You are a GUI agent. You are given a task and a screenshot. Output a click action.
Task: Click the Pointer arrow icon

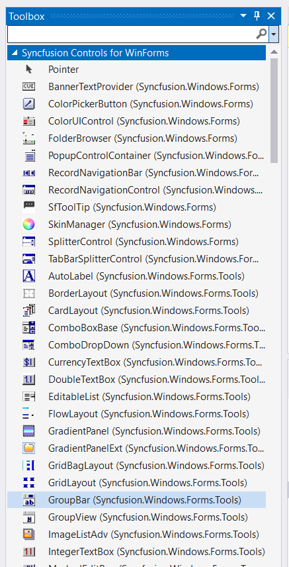[29, 70]
